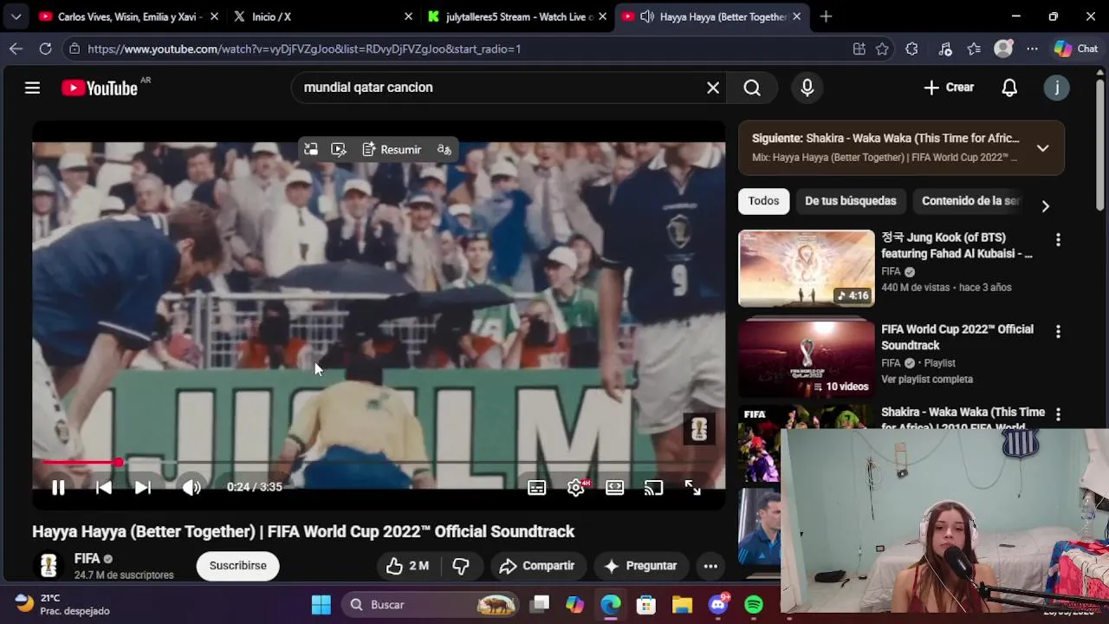Open the Favorites list icon
The image size is (1109, 624).
click(x=974, y=49)
